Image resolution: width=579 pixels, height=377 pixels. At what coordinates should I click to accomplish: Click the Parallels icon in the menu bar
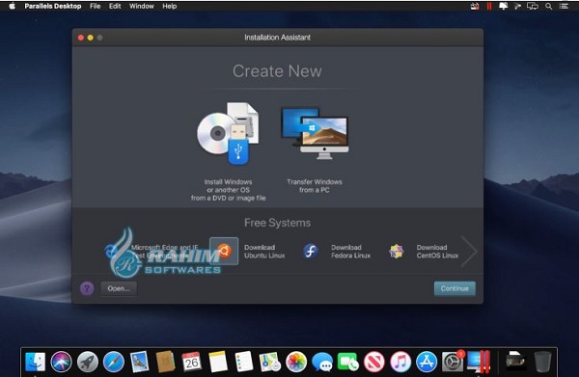[489, 7]
